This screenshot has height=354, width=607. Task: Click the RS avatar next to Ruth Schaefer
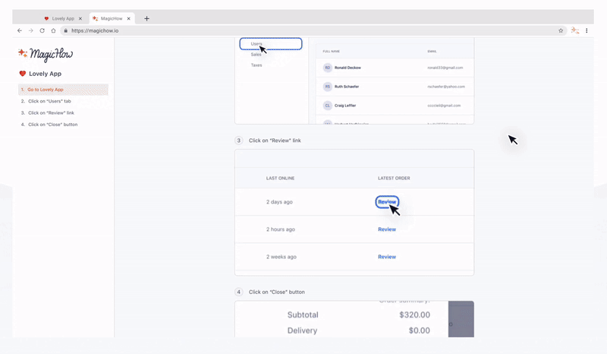(x=328, y=87)
